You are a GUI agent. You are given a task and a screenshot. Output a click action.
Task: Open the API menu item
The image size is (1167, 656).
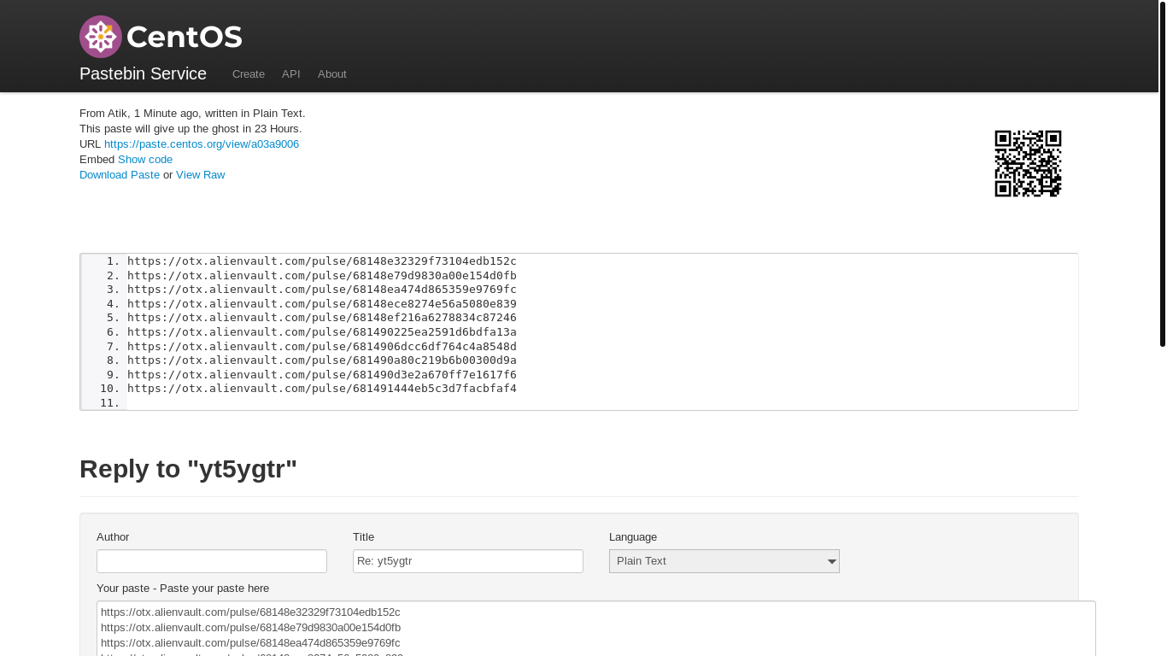291,74
